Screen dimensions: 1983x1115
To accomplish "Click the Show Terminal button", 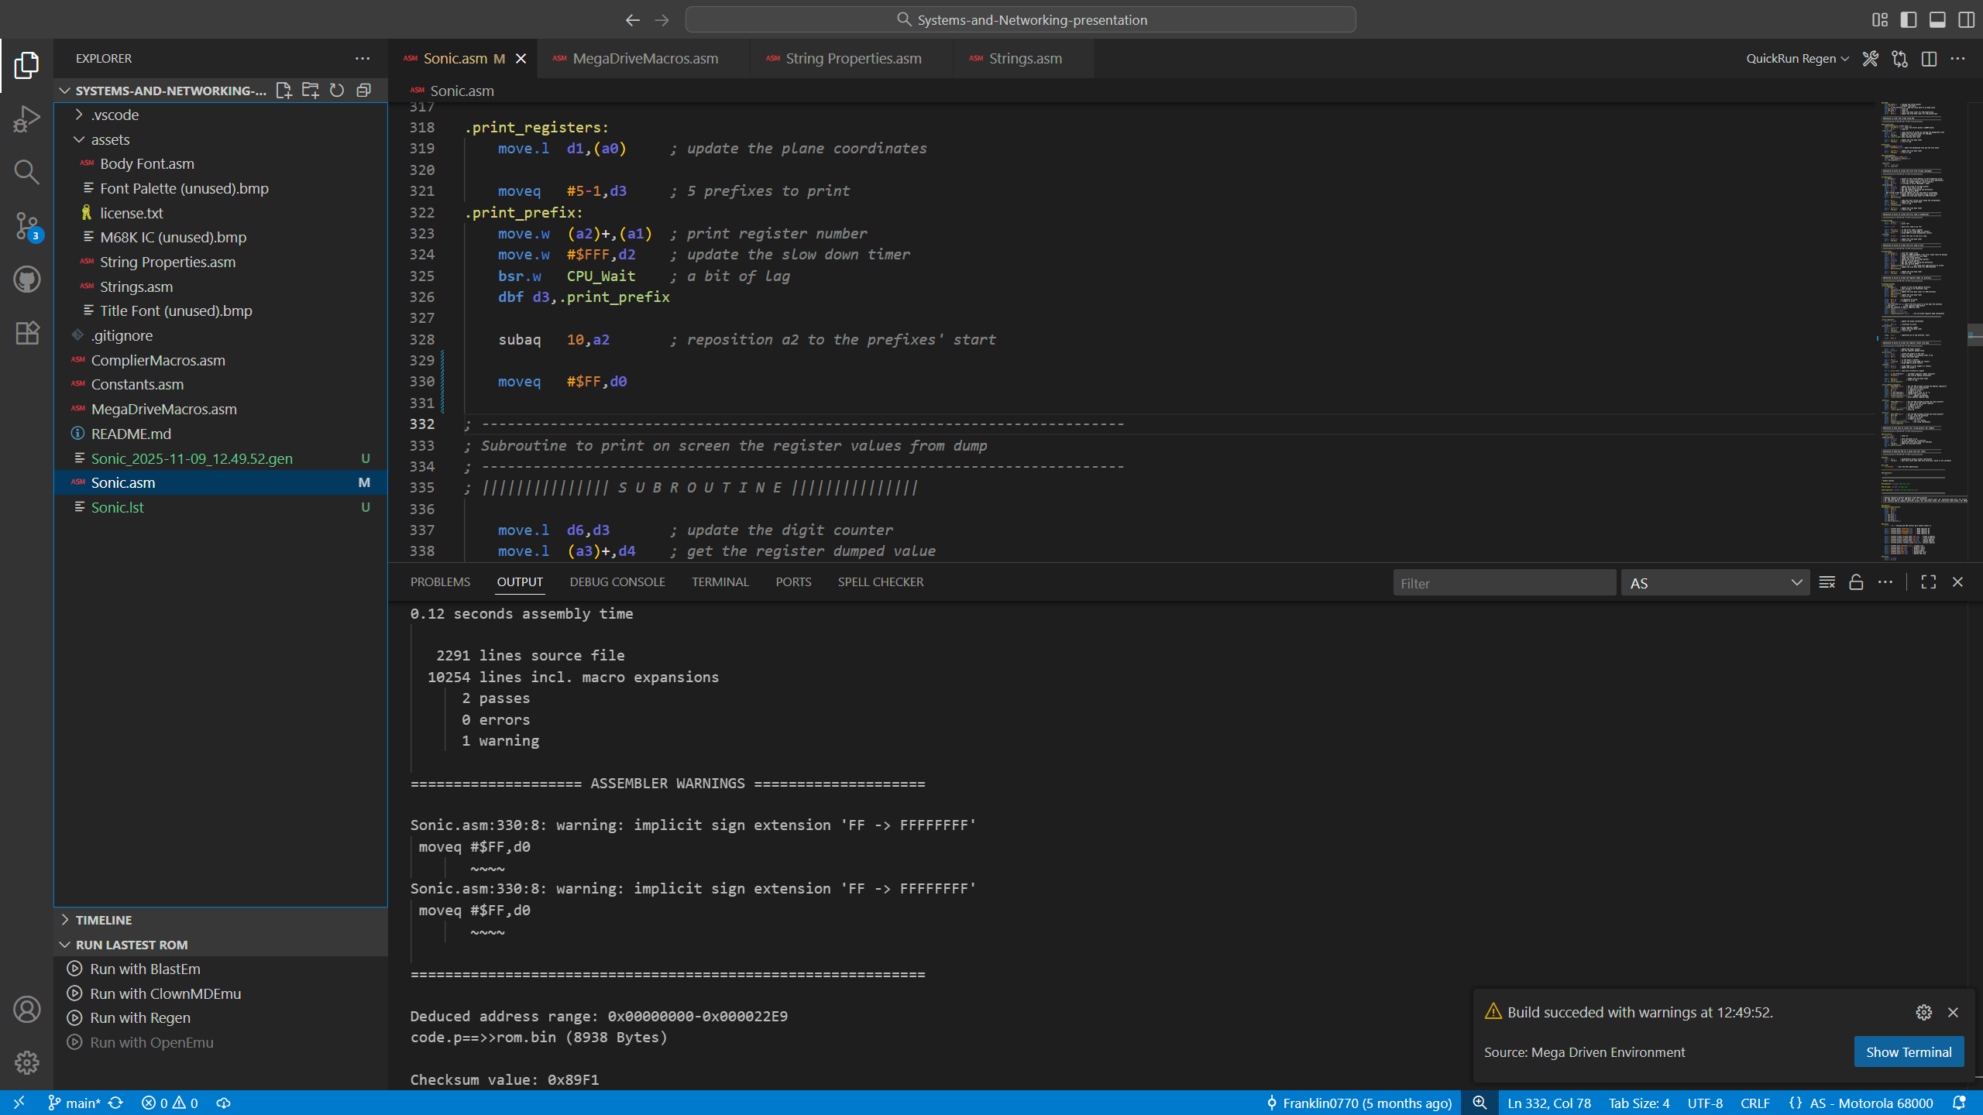I will coord(1908,1052).
